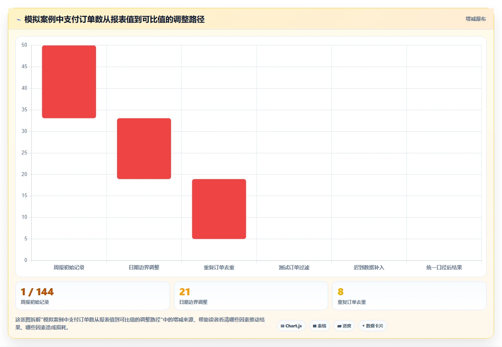The width and height of the screenshot is (502, 347).
Task: Click the red bar for 日期边界调整
Action: click(144, 149)
